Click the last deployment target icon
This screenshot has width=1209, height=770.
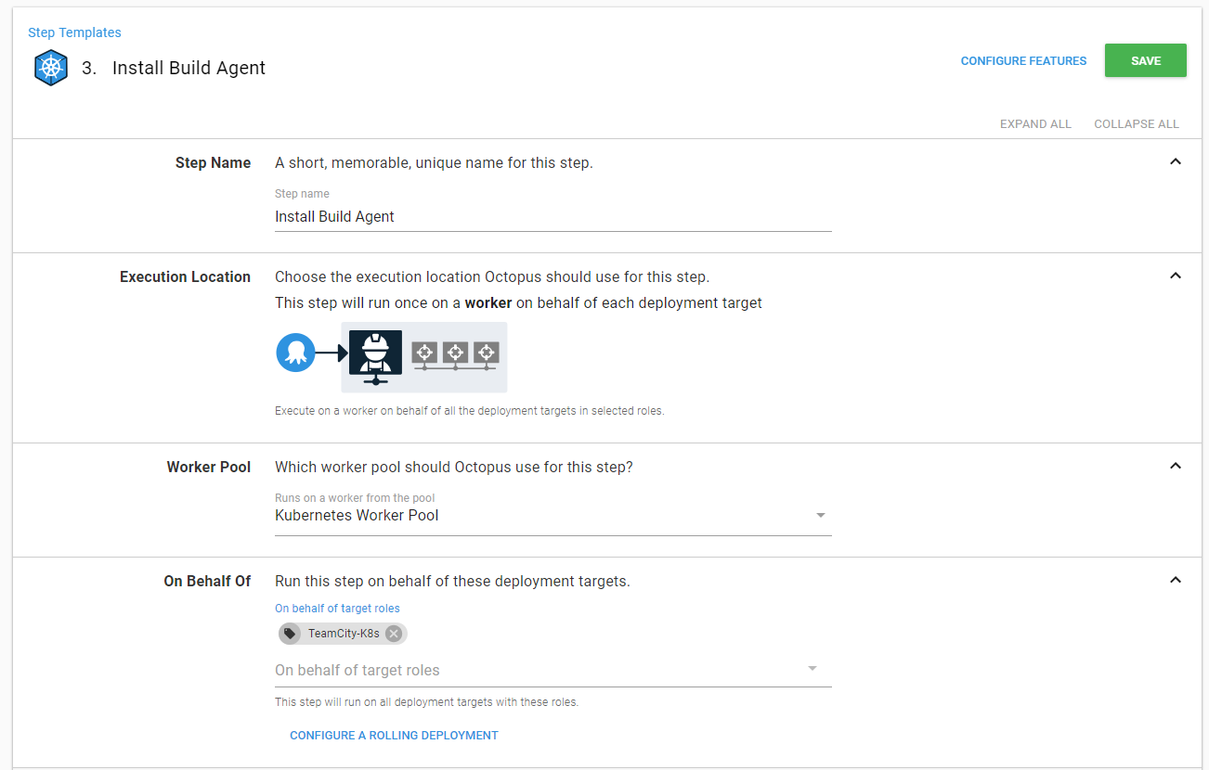coord(486,353)
